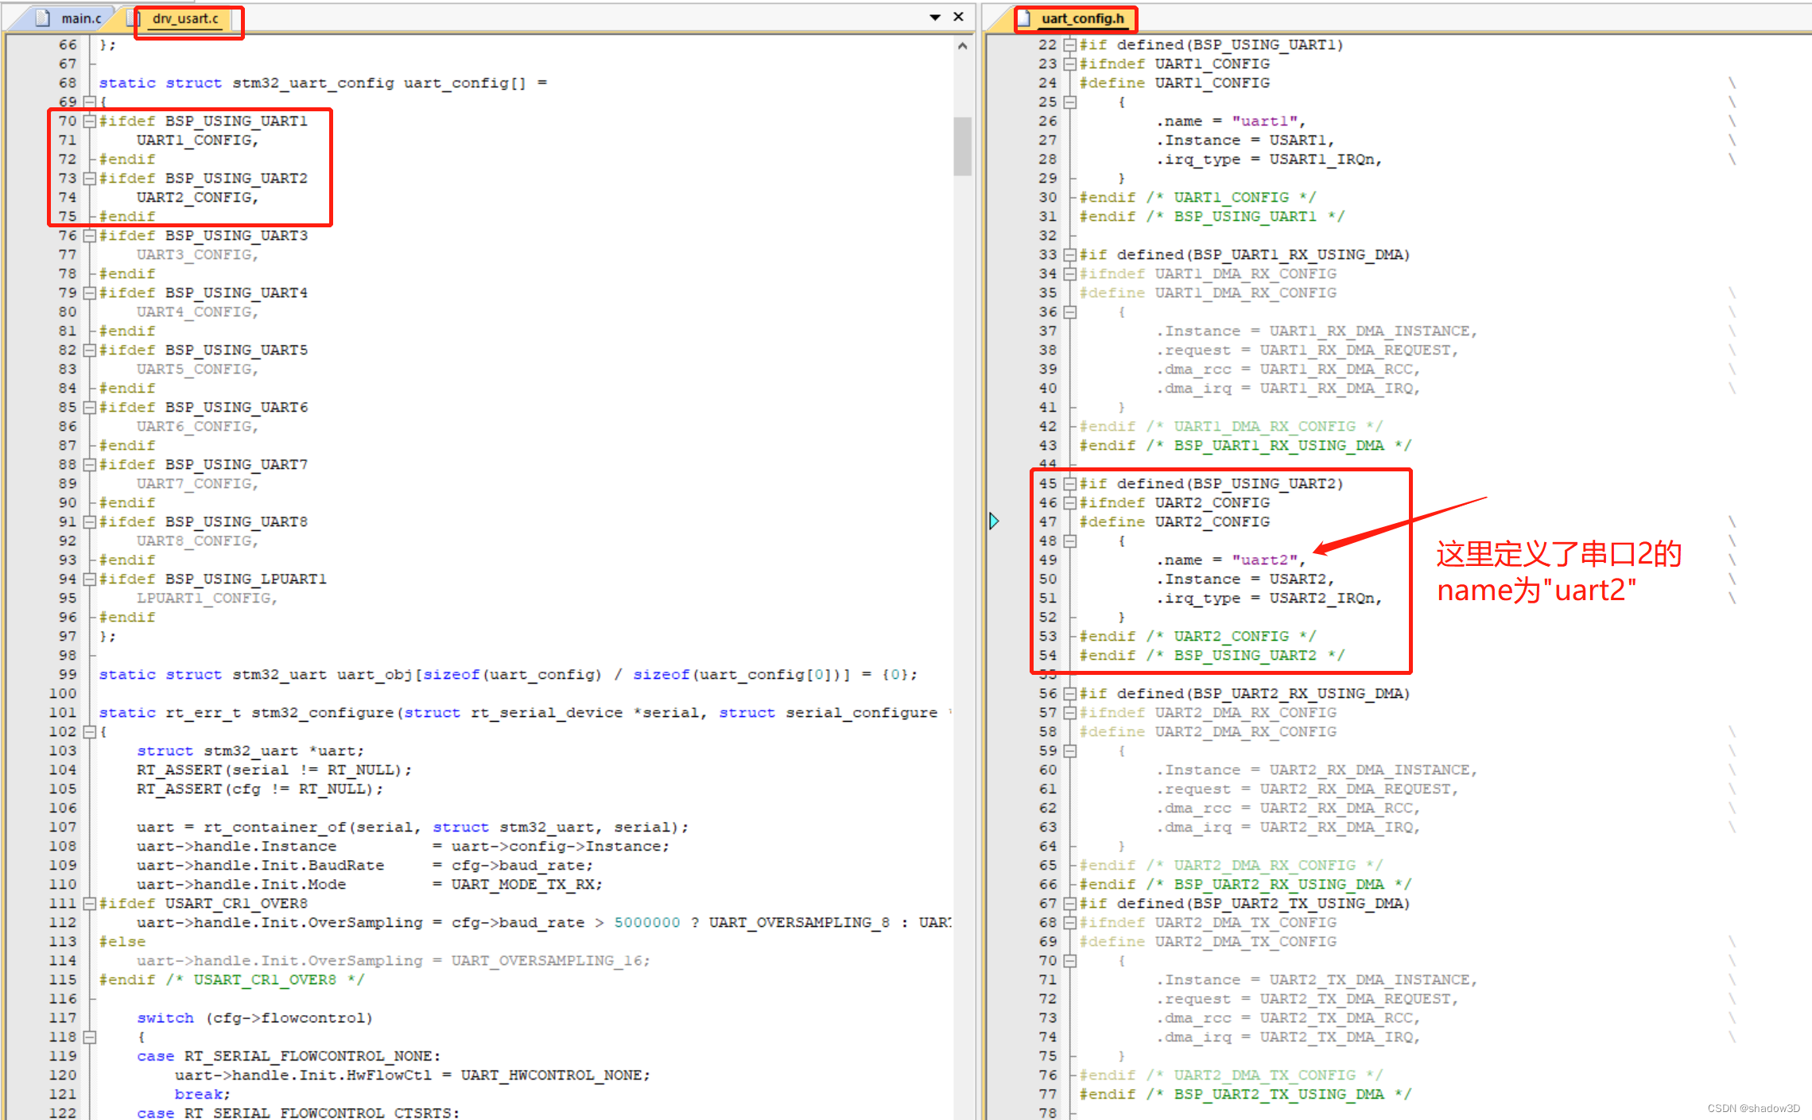Click the uart_config.h file icon in tab
Viewport: 1812px width, 1120px height.
click(x=1026, y=17)
